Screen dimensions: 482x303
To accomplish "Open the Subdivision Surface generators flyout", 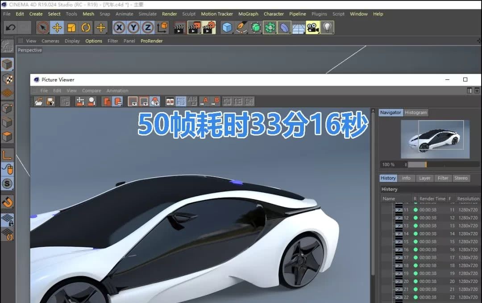I will coord(256,28).
